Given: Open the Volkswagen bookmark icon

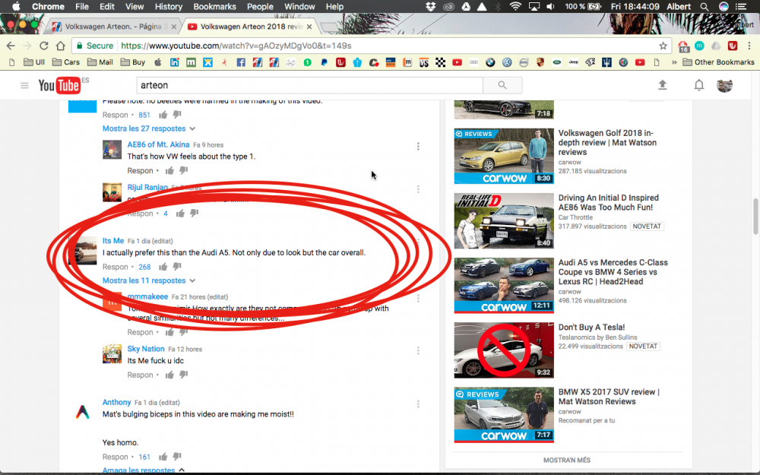Looking at the screenshot, I should pos(507,62).
